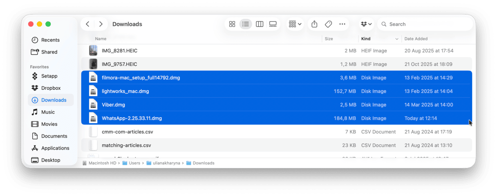The height and width of the screenshot is (196, 497).
Task: Go forward with the right chevron
Action: pos(101,24)
